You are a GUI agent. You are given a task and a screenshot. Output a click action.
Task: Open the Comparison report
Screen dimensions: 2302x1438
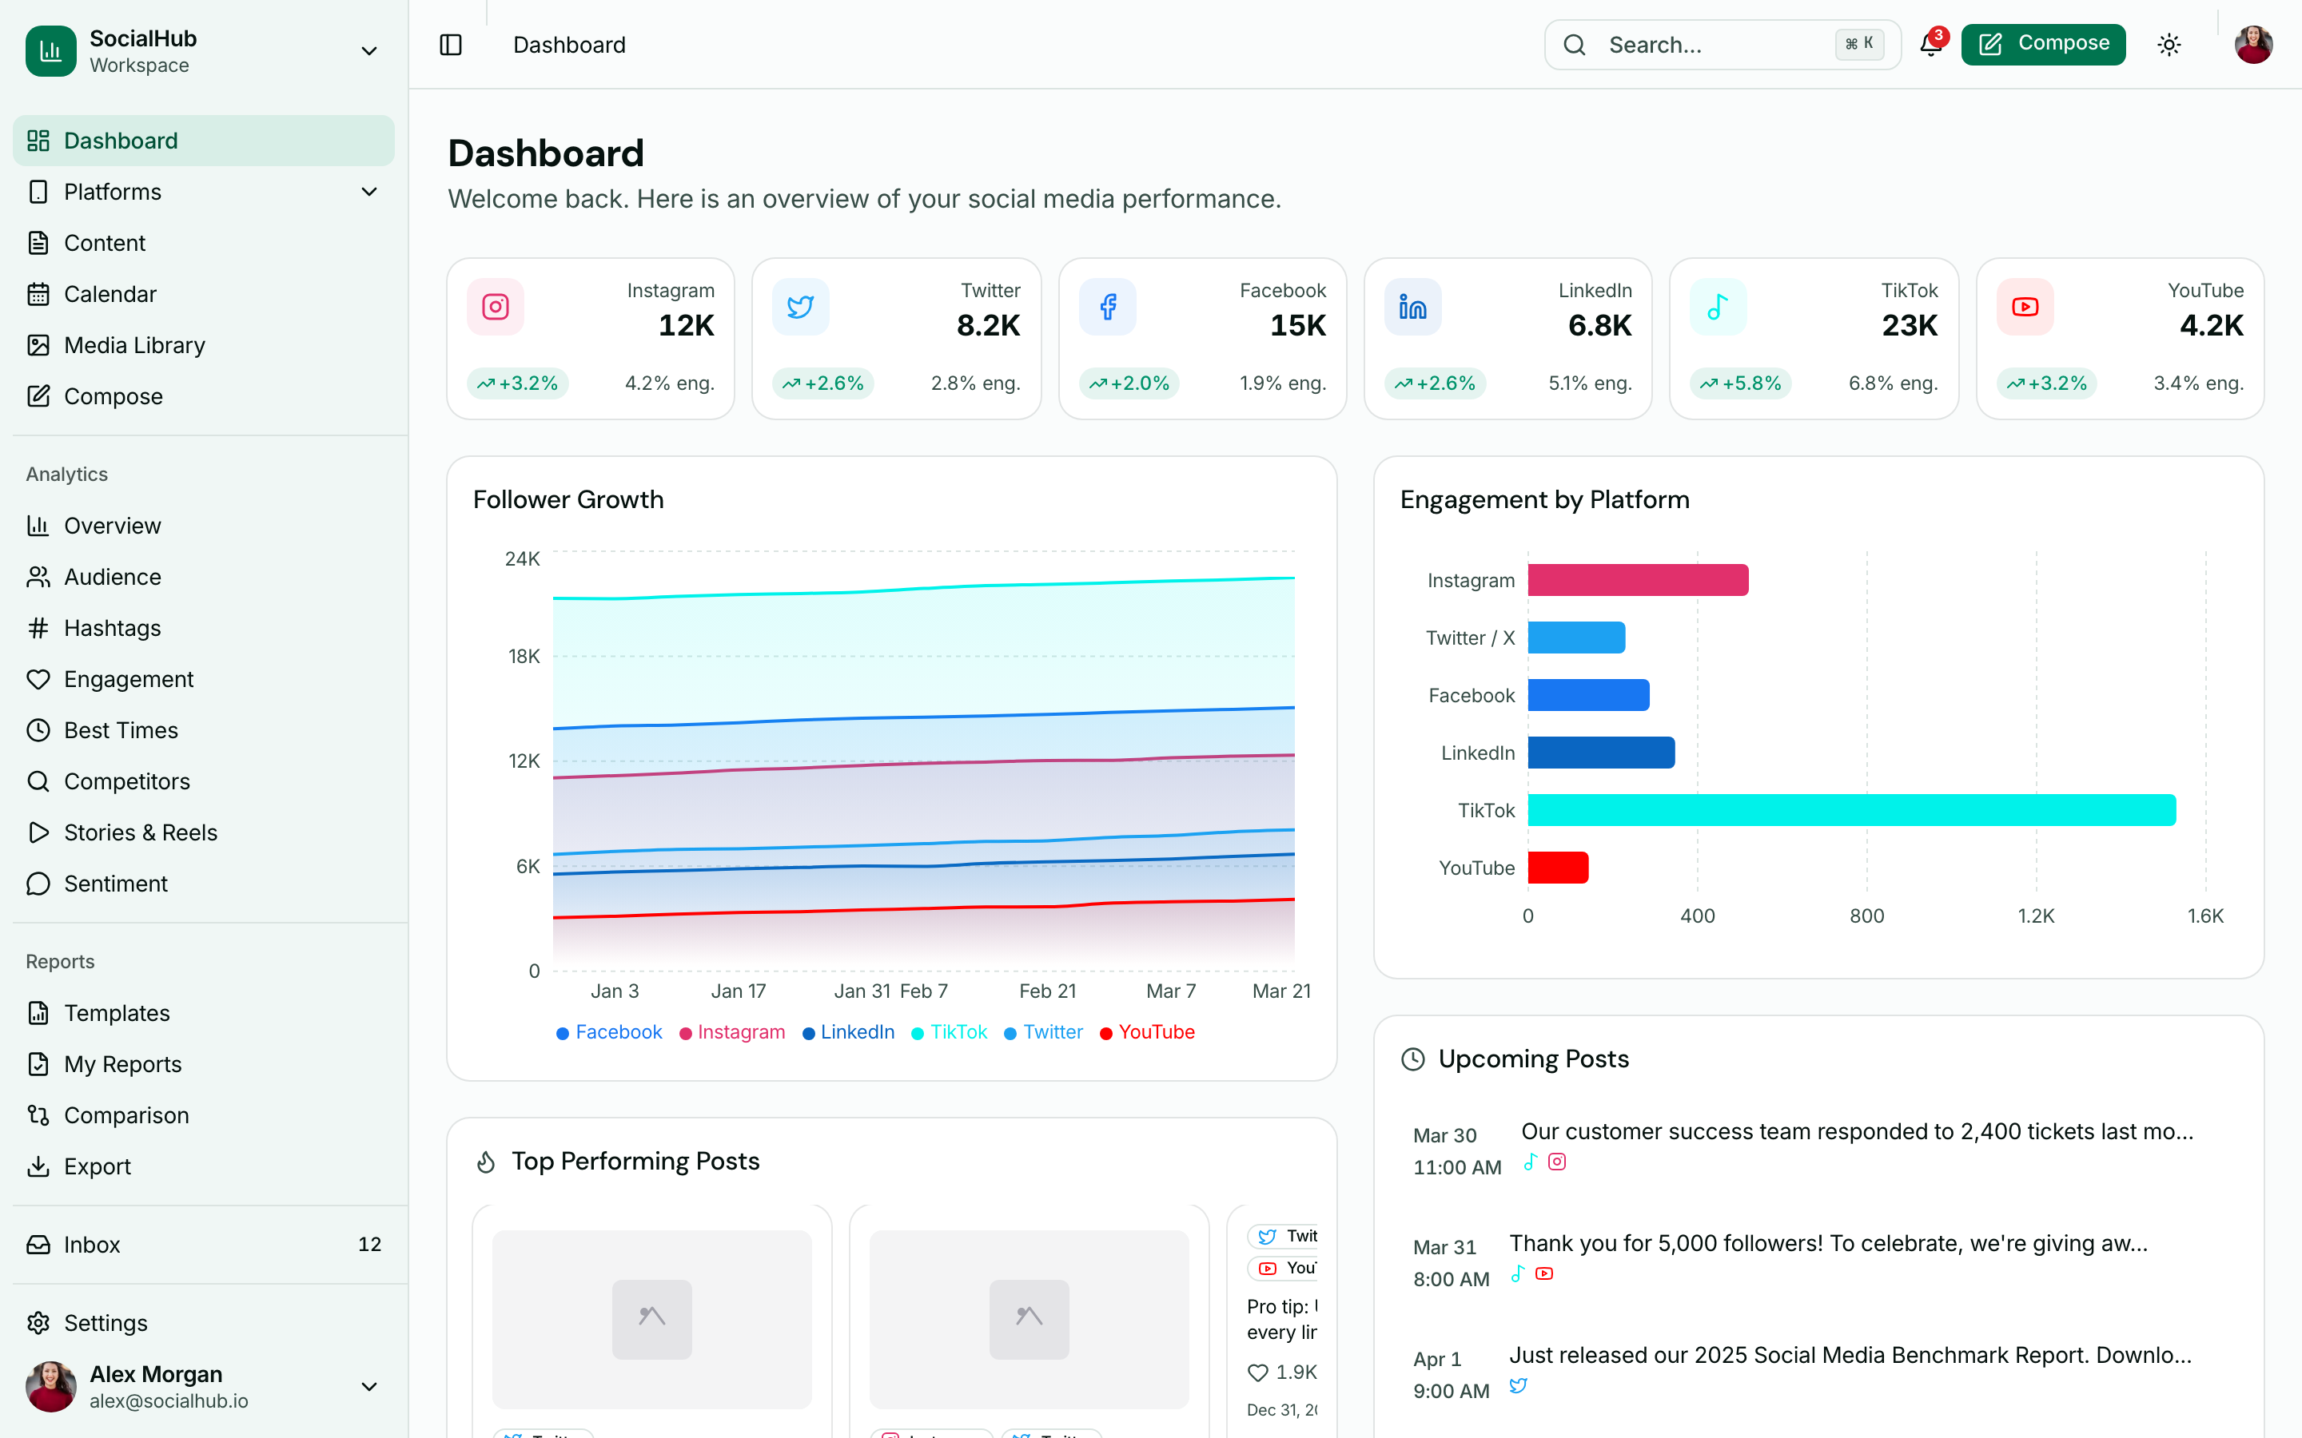click(x=126, y=1114)
